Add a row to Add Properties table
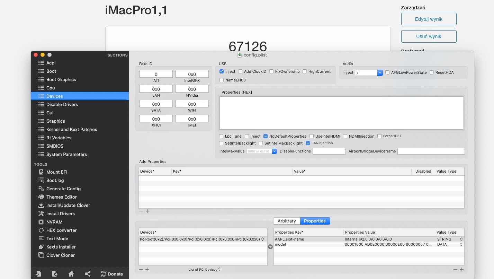The height and width of the screenshot is (279, 494). coord(148,211)
